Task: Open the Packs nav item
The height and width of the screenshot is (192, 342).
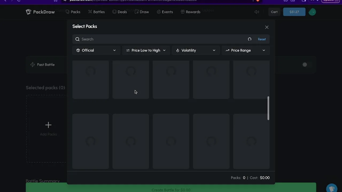Action: [x=73, y=12]
